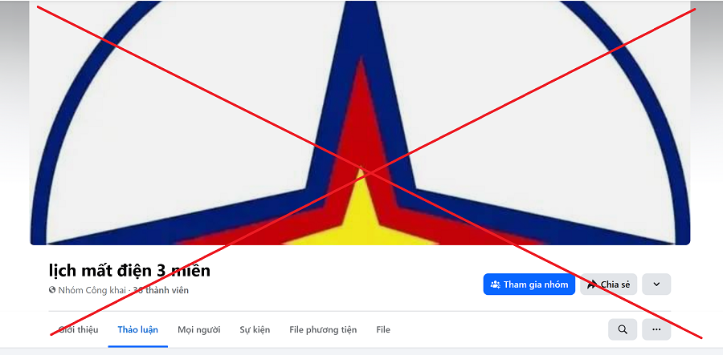
Task: Open the group cover photo
Action: (x=360, y=123)
